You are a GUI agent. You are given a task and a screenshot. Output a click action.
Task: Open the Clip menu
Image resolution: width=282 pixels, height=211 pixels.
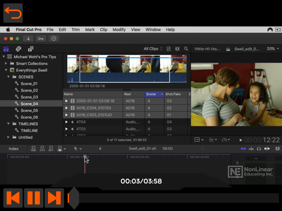[103, 30]
